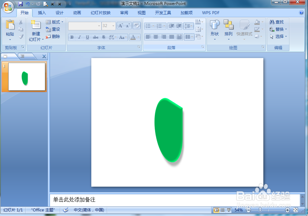Toggle bold formatting
Screen dimensions: 308x216
click(71, 37)
